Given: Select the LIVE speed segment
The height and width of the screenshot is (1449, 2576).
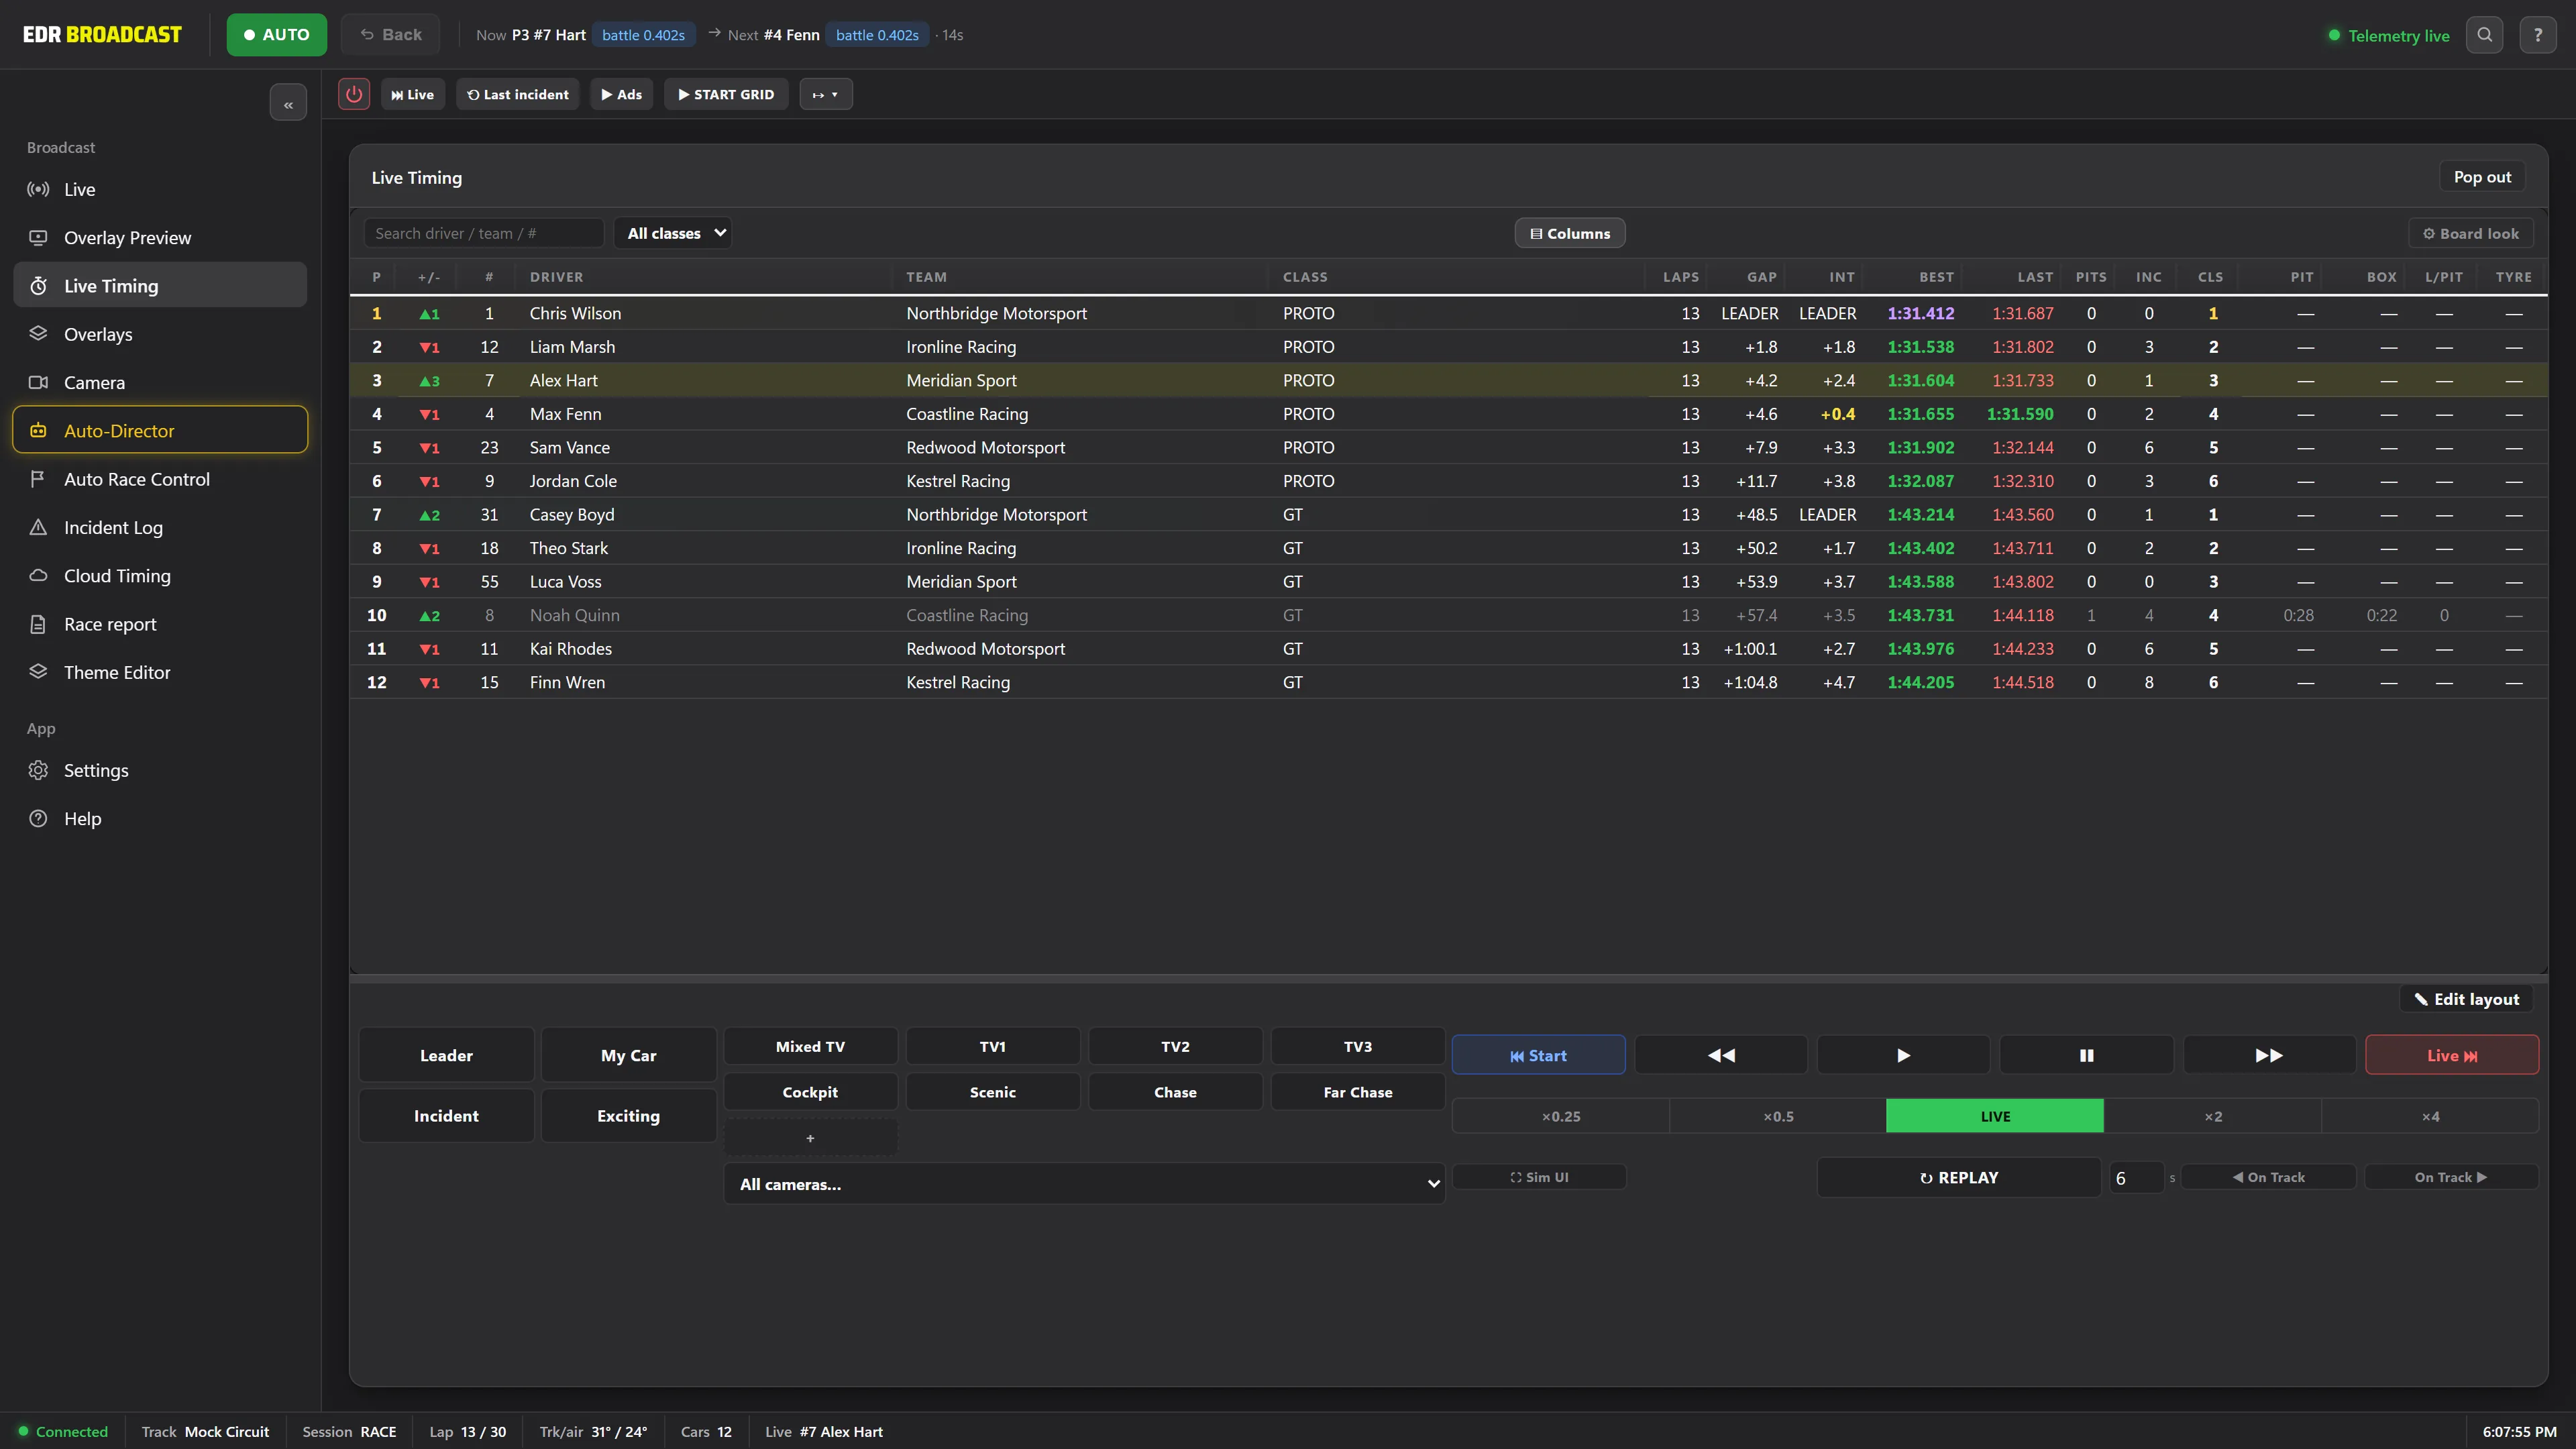Looking at the screenshot, I should 1995,1116.
